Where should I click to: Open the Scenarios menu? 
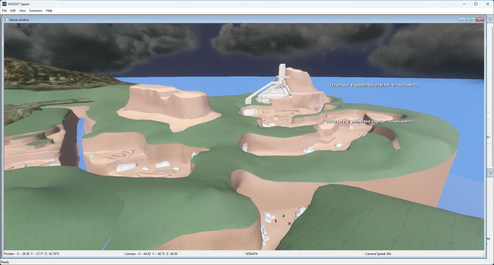36,11
